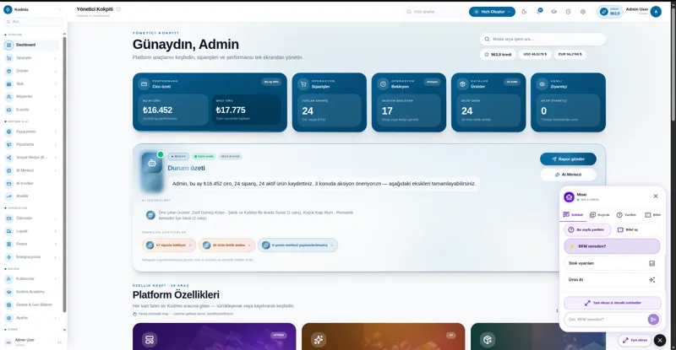Select the 'RFM nereden?' suggestion
The height and width of the screenshot is (350, 676).
(612, 246)
